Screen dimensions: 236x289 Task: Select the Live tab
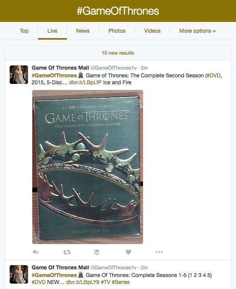coord(52,31)
